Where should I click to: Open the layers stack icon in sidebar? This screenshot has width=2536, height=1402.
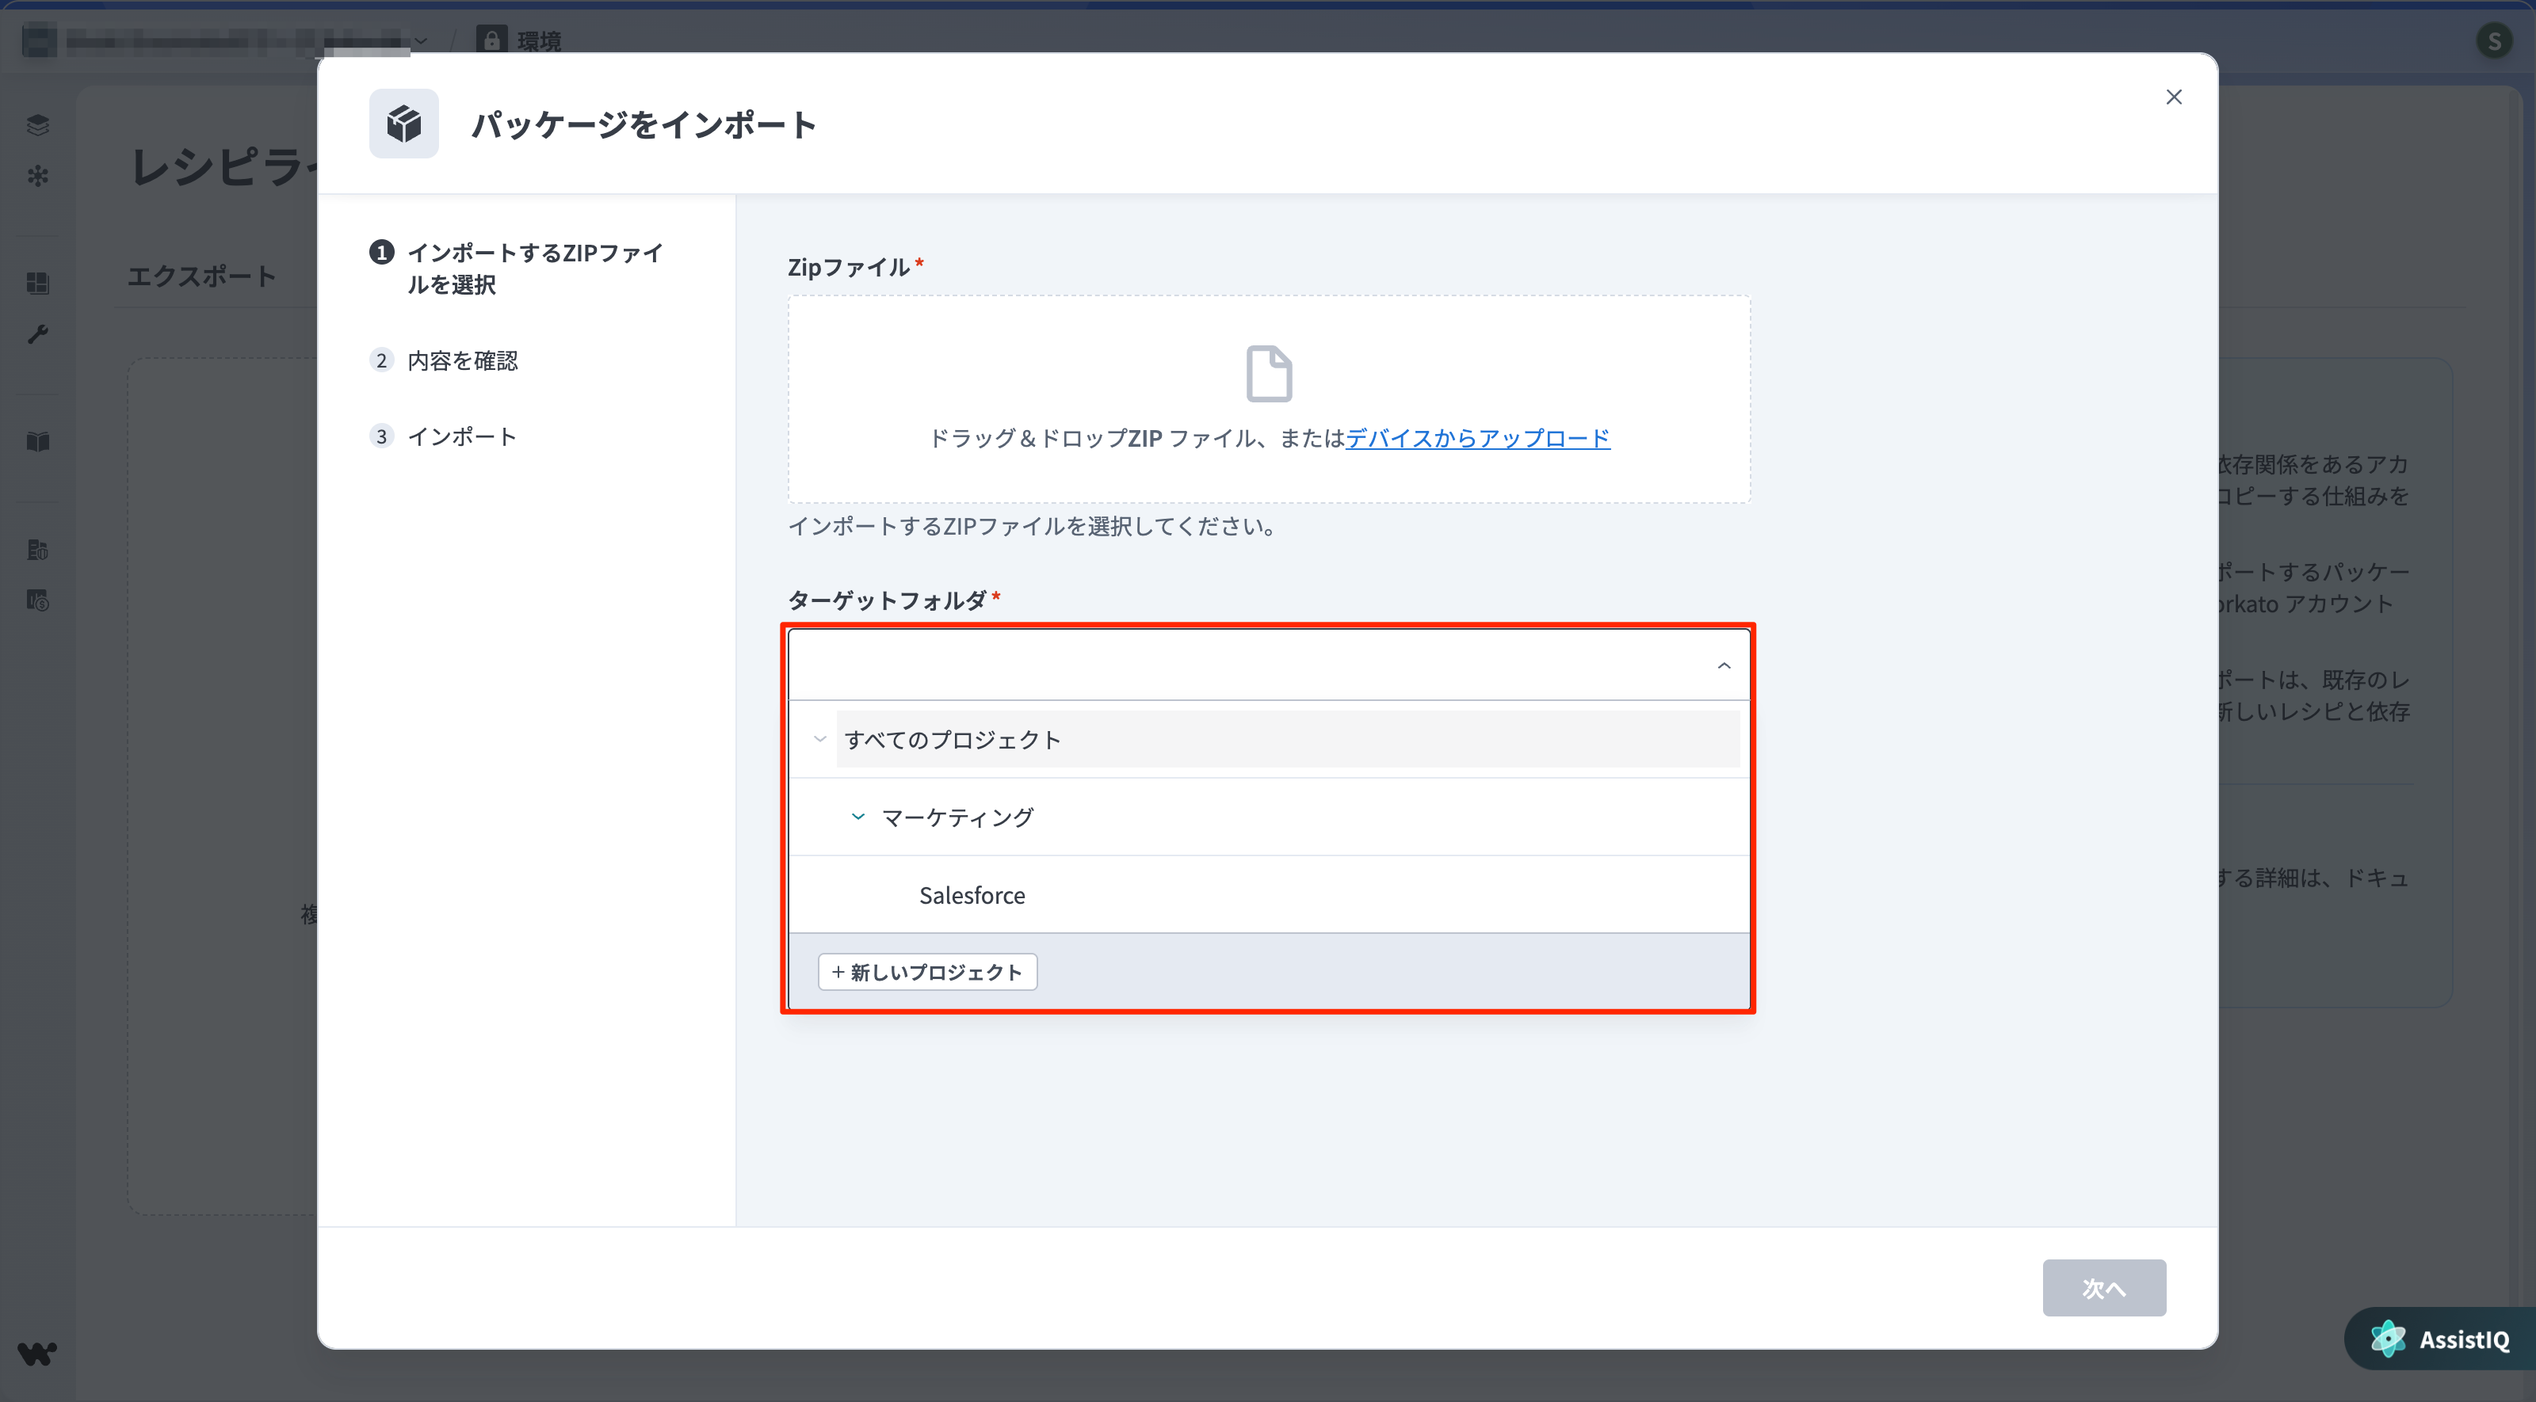coord(37,125)
